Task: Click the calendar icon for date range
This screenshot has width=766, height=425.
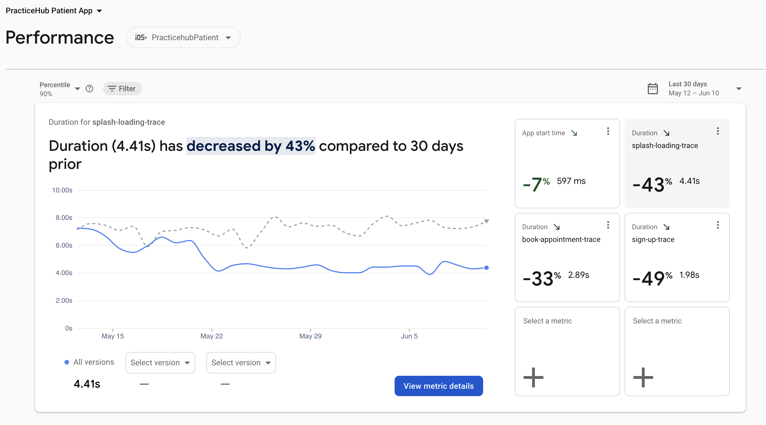Action: [x=652, y=89]
